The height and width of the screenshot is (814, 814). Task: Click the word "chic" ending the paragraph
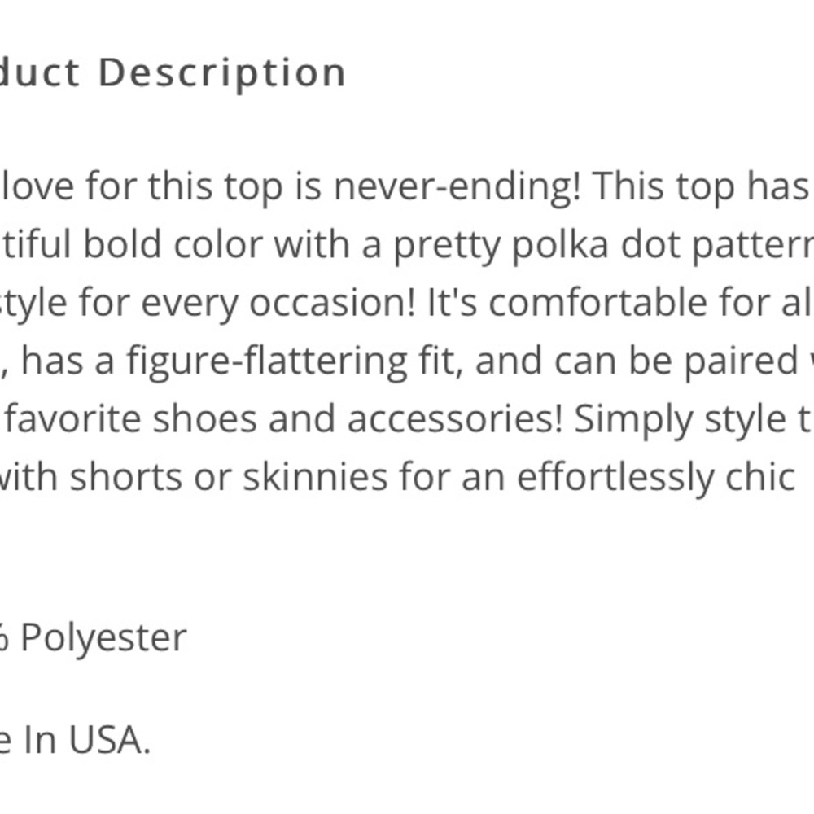759,478
